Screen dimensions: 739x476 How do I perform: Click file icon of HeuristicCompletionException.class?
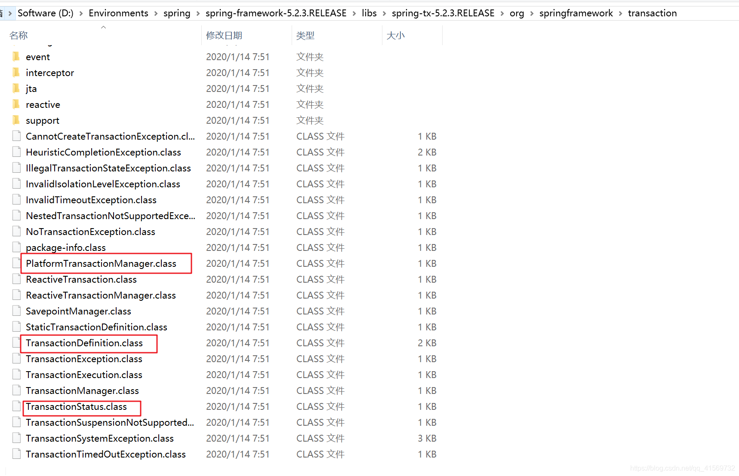point(16,152)
